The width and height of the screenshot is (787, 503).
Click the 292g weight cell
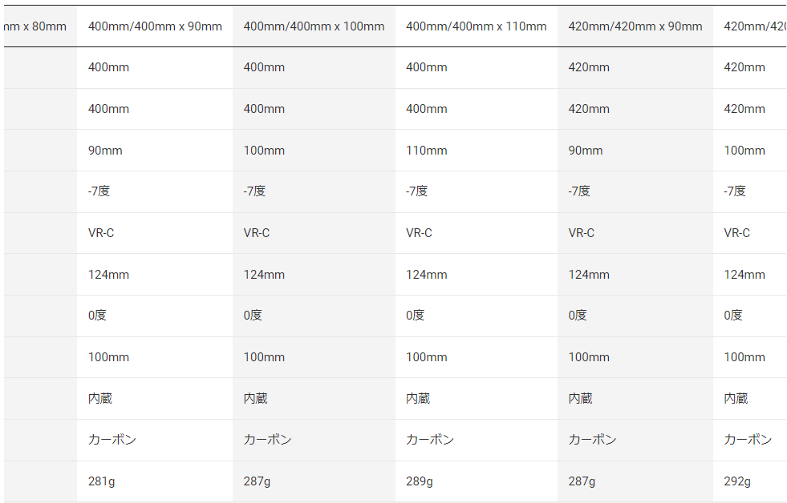click(737, 481)
